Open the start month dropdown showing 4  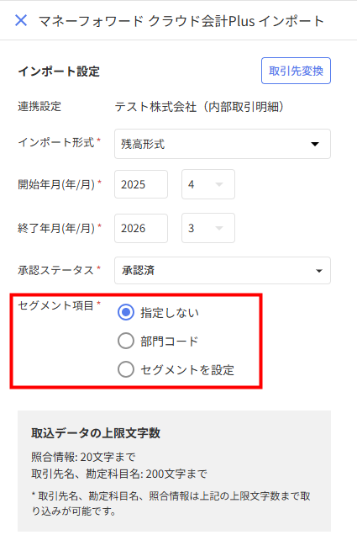(208, 184)
